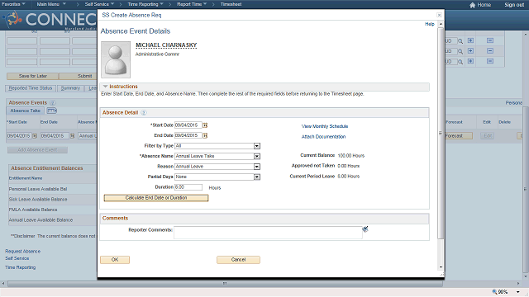529x297 pixels.
Task: Click the Help link in dialog
Action: pyautogui.click(x=430, y=24)
